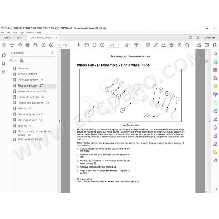
Task: Open SPECIAL TOOL INDEX bookmark
Action: click(x=30, y=140)
